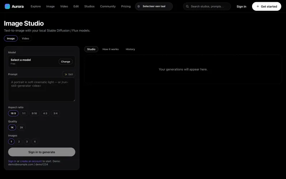
Task: Follow the Sign in link below generate
Action: [x=12, y=161]
